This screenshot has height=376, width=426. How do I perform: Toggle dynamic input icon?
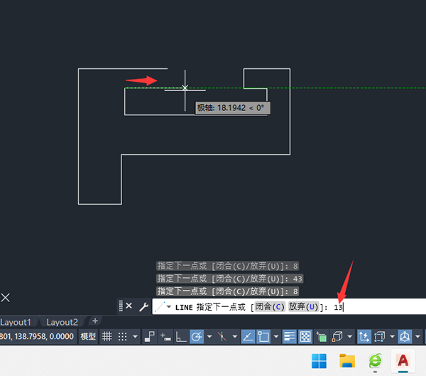165,336
